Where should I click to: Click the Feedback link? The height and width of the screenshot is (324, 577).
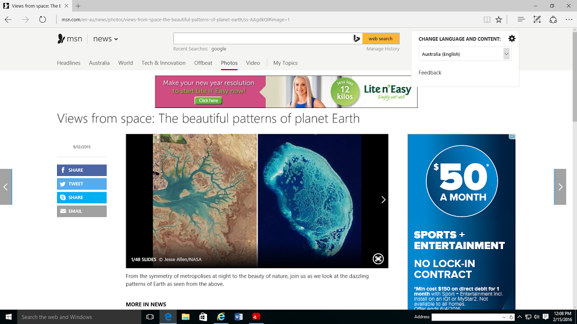[x=430, y=73]
